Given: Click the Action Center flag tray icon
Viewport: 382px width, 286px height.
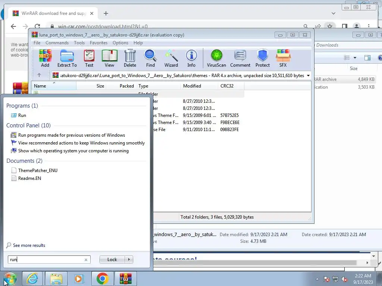Looking at the screenshot, I should tap(326, 279).
